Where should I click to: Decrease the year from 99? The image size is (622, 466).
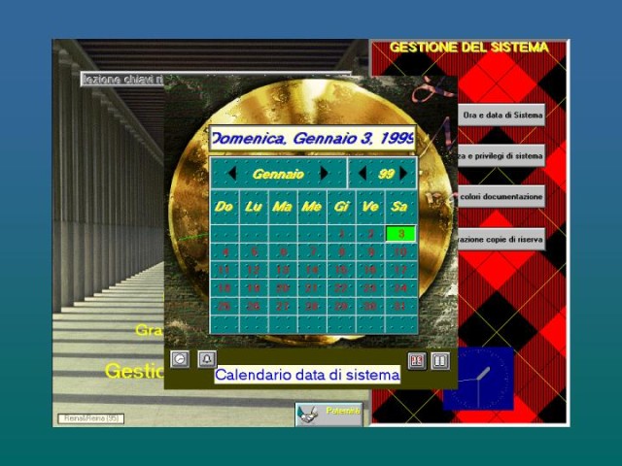[x=363, y=174]
